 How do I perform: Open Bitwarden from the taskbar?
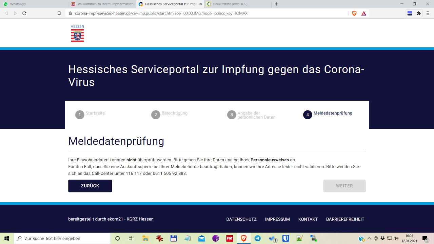(x=285, y=238)
